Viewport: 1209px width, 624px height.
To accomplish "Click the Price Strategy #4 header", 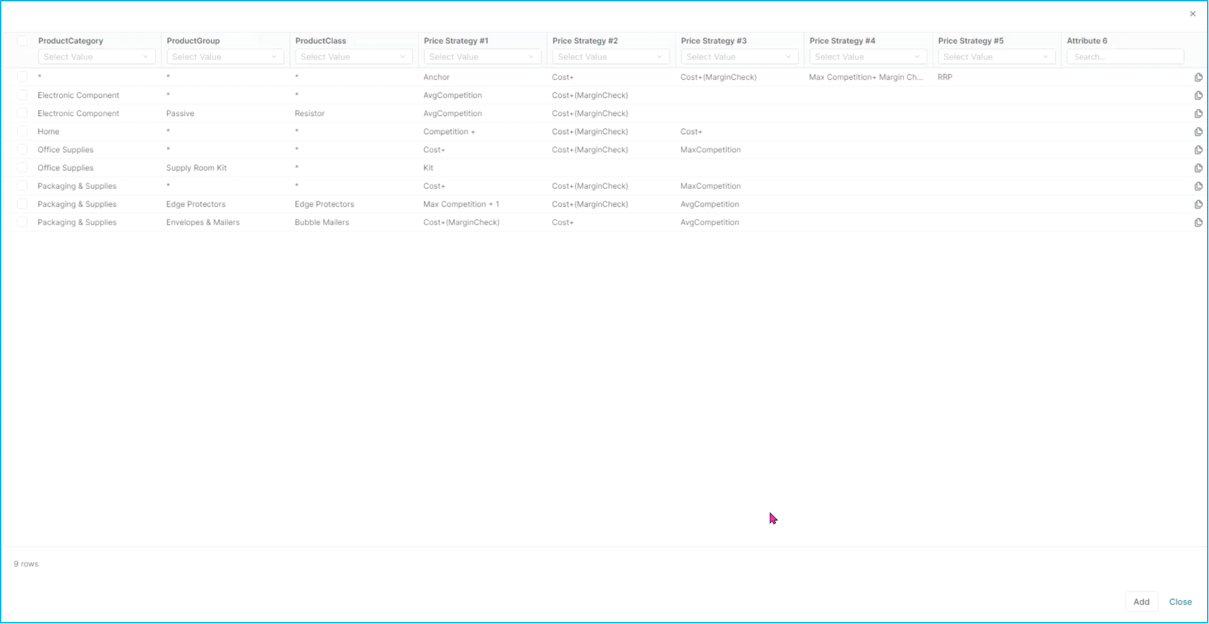I will (842, 41).
